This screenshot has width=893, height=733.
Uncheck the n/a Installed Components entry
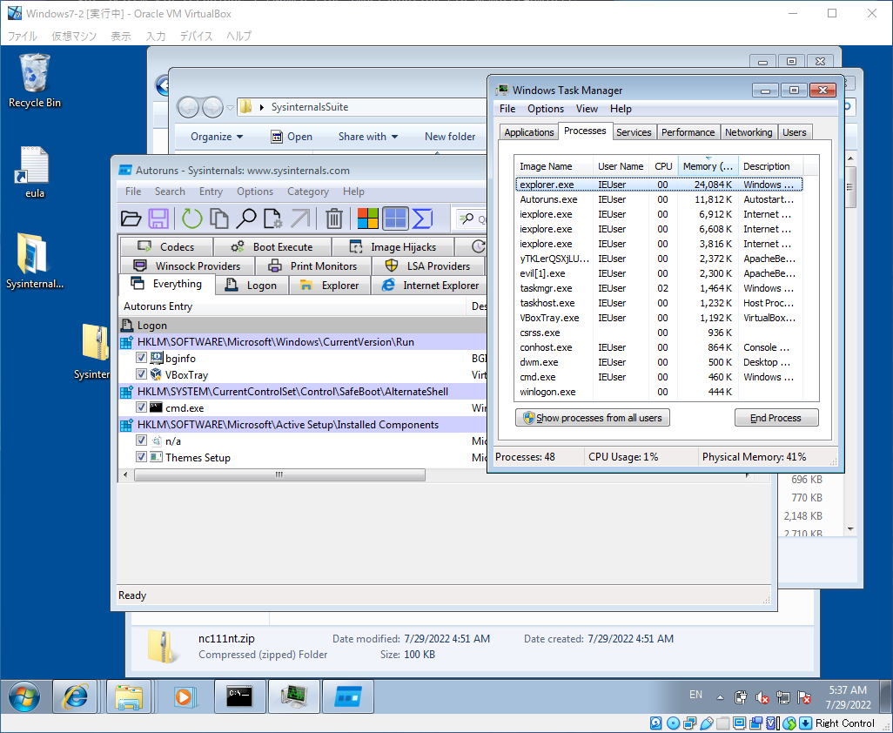pyautogui.click(x=141, y=440)
